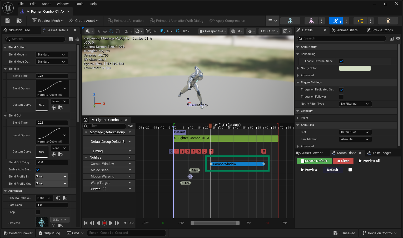Use selected asset for Preview Pose
Image resolution: width=403 pixels, height=238 pixels.
(x=58, y=198)
